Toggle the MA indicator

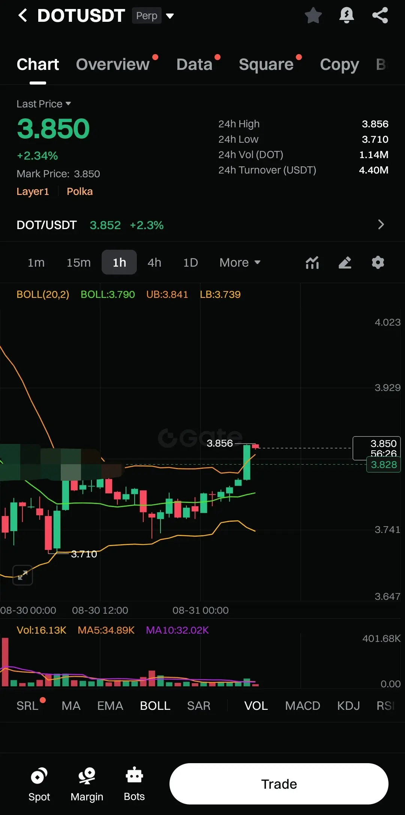click(x=71, y=706)
